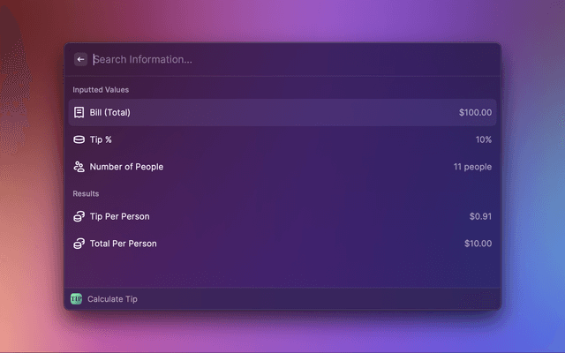Click the 11 people value
Screen dimensions: 565x353
tap(472, 167)
